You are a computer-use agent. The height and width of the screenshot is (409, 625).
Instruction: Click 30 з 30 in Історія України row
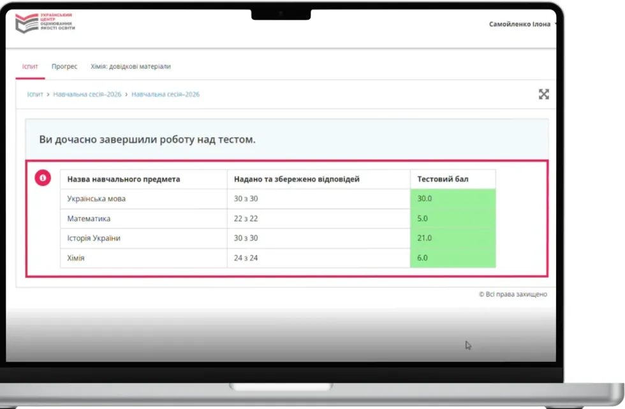tap(319, 238)
